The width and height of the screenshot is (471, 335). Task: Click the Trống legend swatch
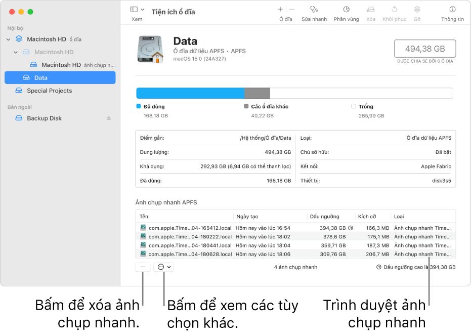pos(353,106)
